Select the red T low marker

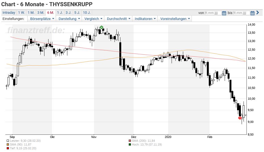tap(240, 118)
